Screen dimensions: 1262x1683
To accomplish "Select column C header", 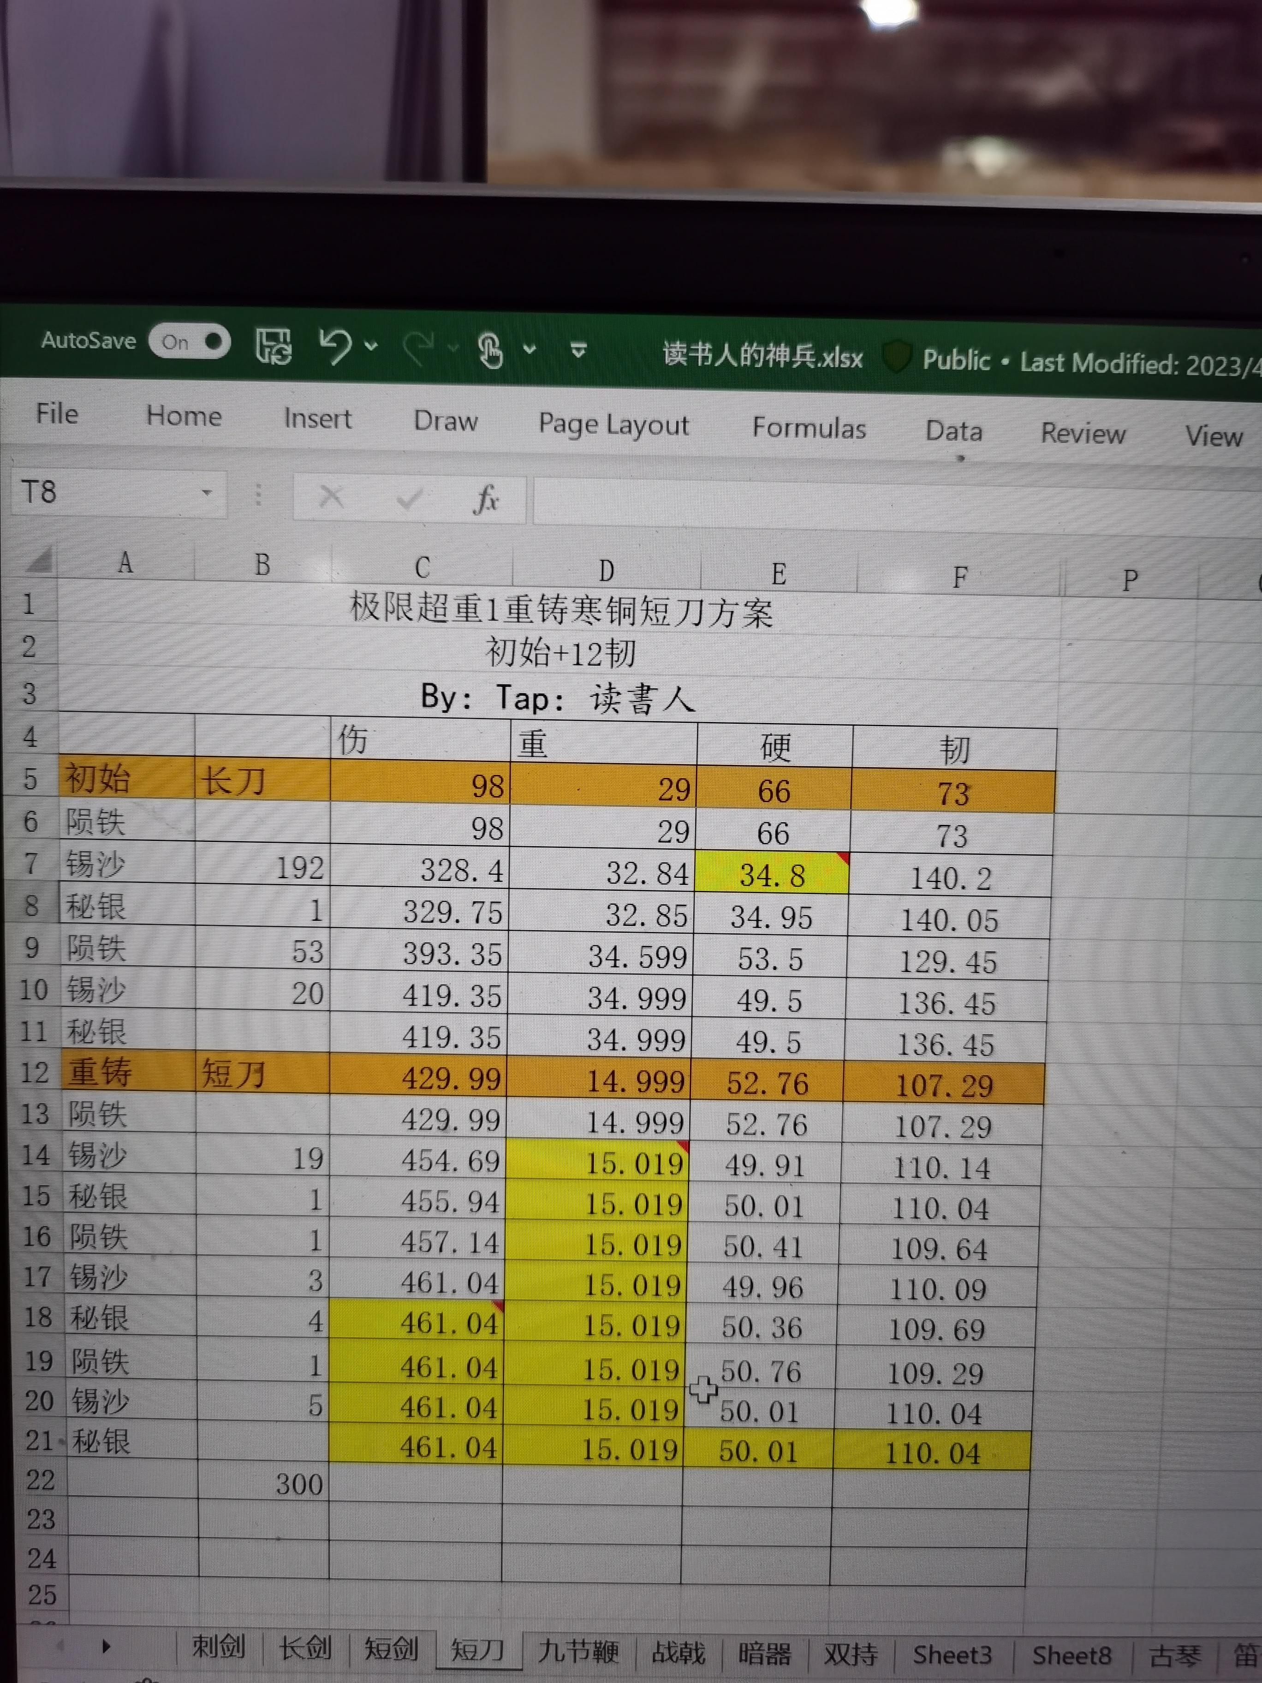I will pos(422,567).
